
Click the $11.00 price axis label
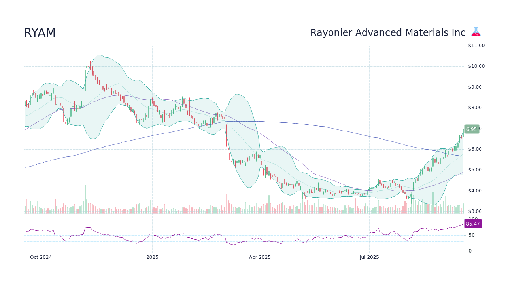tap(476, 45)
